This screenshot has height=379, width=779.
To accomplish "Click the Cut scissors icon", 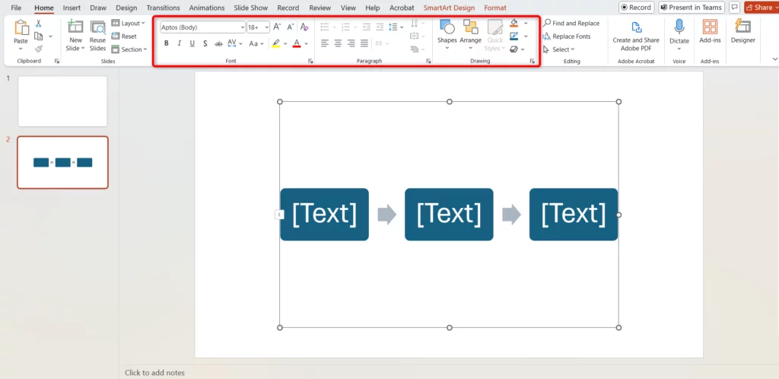I will coord(38,24).
